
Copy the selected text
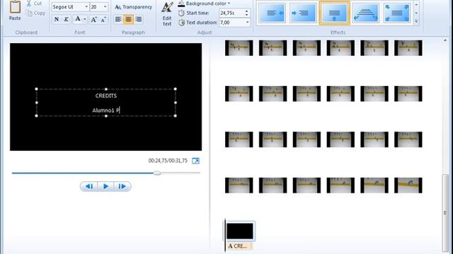tap(35, 13)
